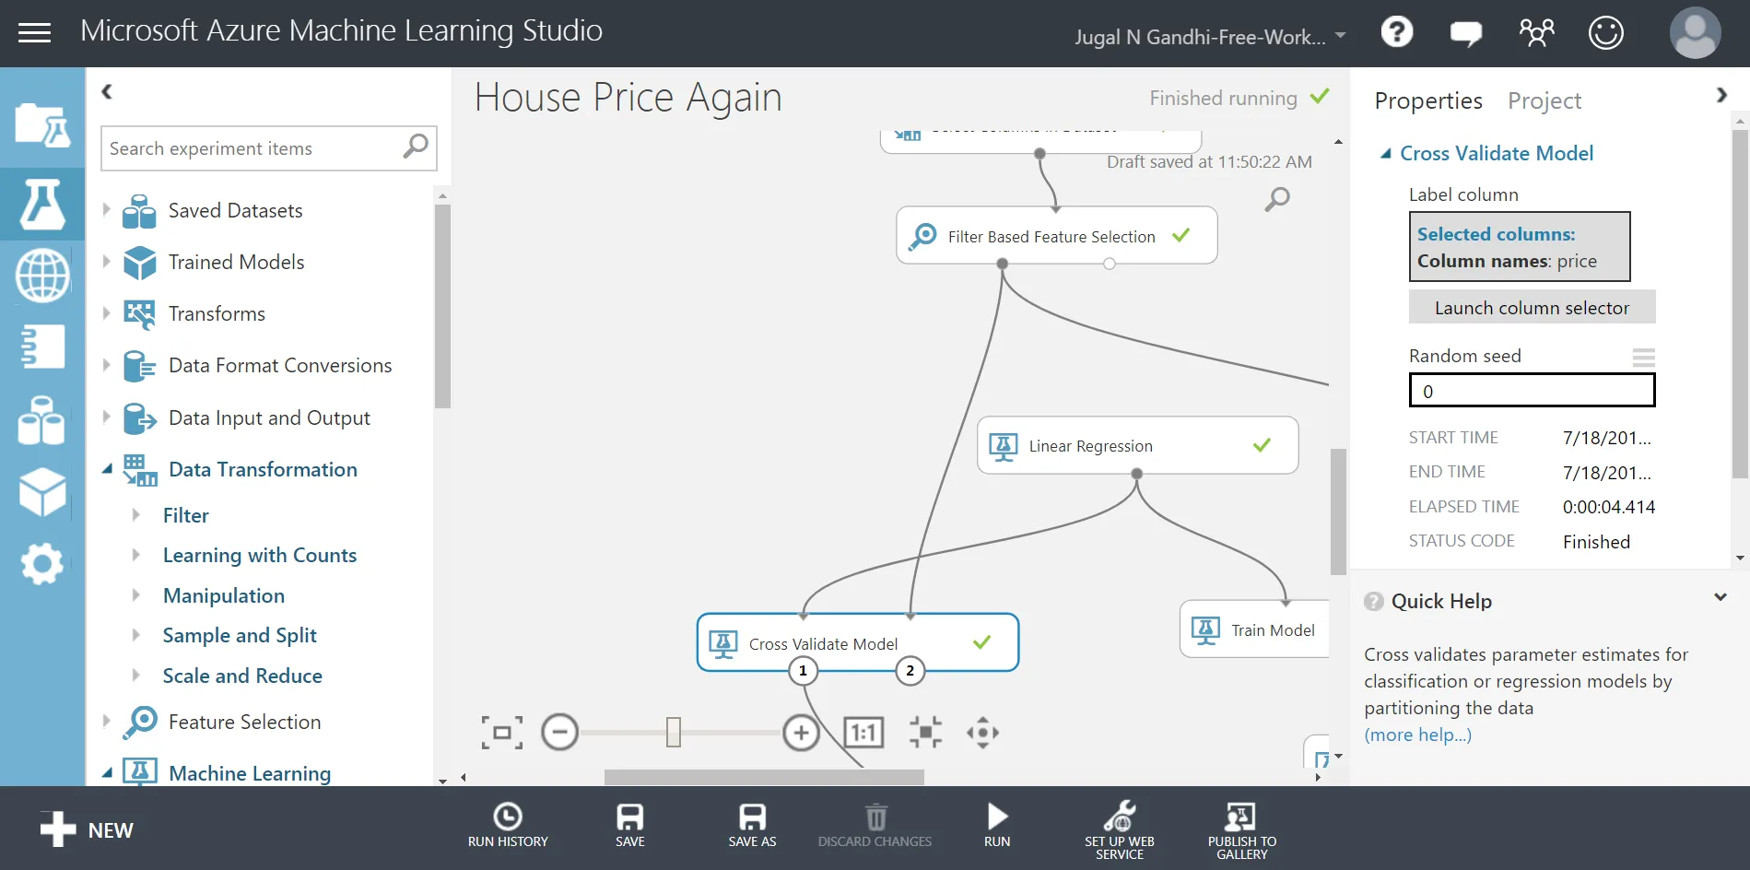This screenshot has height=870, width=1750.
Task: Set zoom to actual size 1:1
Action: [x=863, y=733]
